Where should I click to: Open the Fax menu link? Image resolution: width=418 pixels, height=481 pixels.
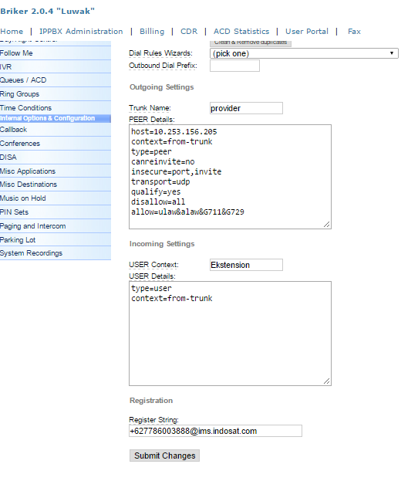point(354,32)
